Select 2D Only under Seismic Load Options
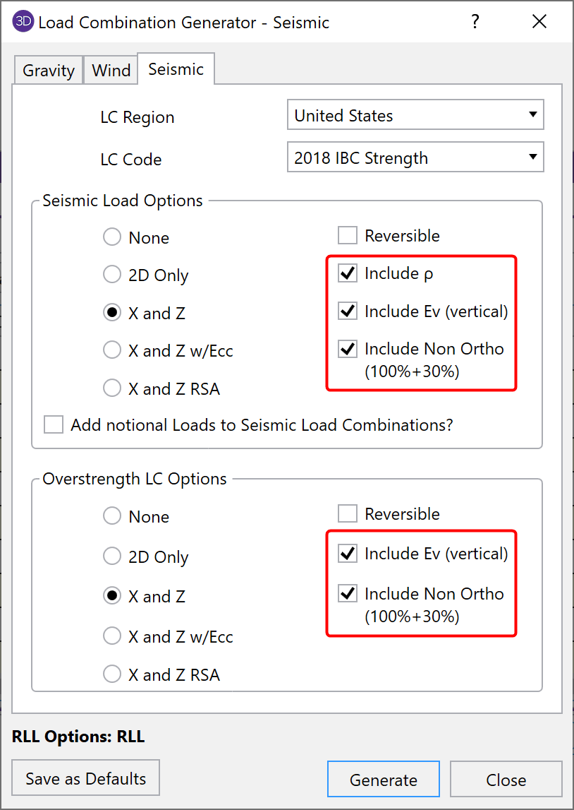574x810 pixels. [x=112, y=275]
